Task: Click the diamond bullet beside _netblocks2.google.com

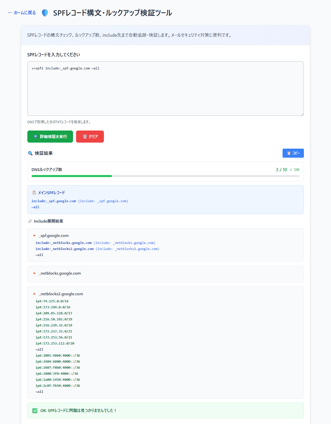Action: (x=34, y=294)
